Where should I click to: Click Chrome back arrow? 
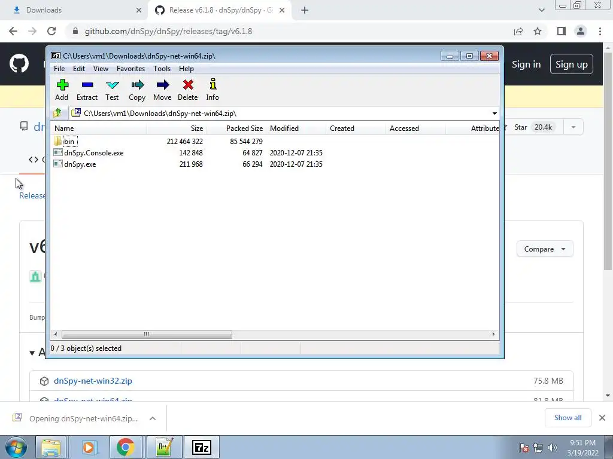tap(13, 31)
